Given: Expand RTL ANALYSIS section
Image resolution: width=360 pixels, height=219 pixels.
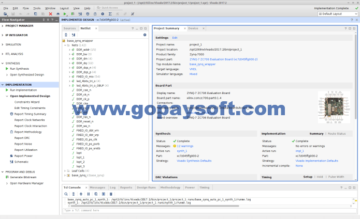Looking at the screenshot, I should click(3, 54).
